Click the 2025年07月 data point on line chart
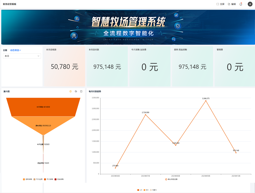255x193 pixels. pos(145,115)
